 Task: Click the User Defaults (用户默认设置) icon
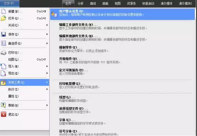tap(54, 13)
